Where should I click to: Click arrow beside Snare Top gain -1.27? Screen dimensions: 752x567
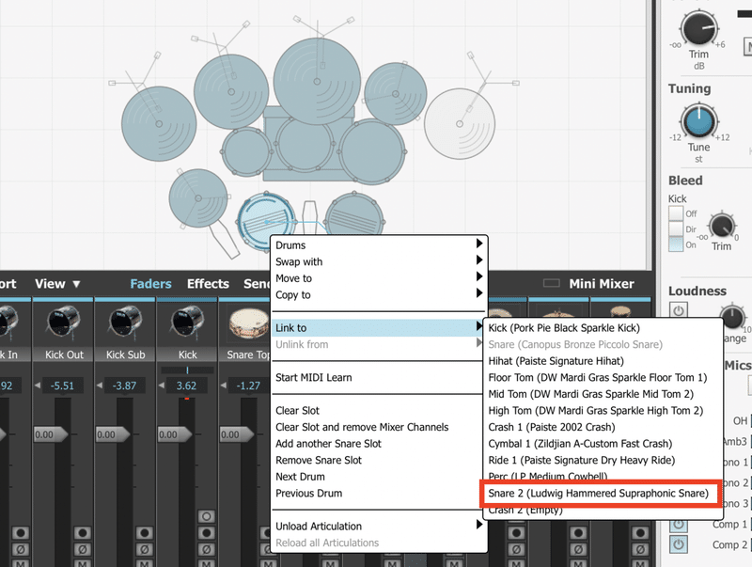coord(224,386)
